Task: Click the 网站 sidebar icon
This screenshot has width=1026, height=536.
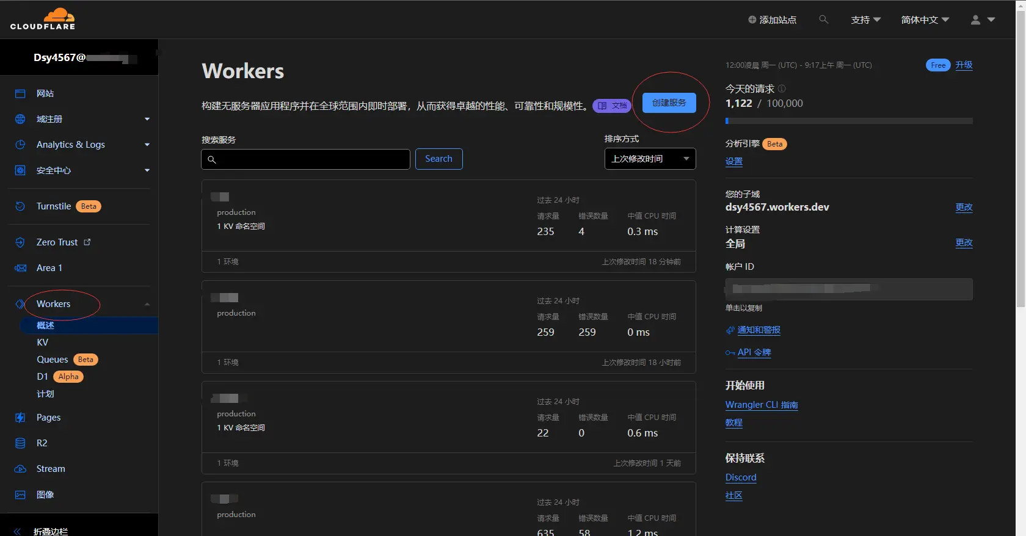Action: 20,93
